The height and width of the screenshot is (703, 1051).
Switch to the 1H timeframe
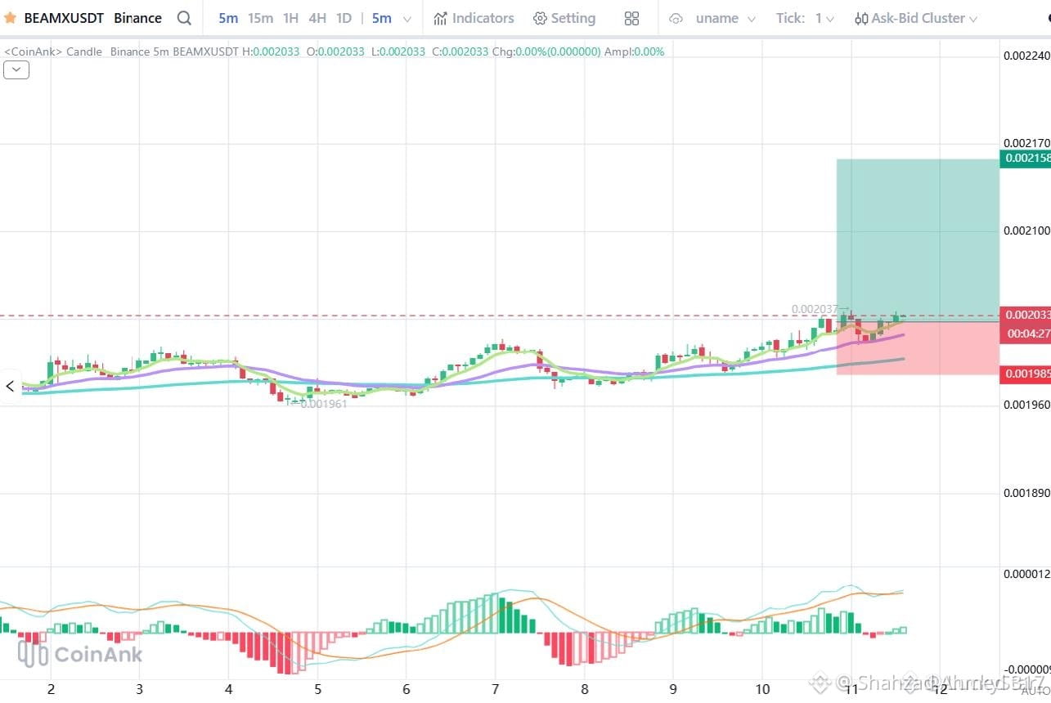click(290, 18)
